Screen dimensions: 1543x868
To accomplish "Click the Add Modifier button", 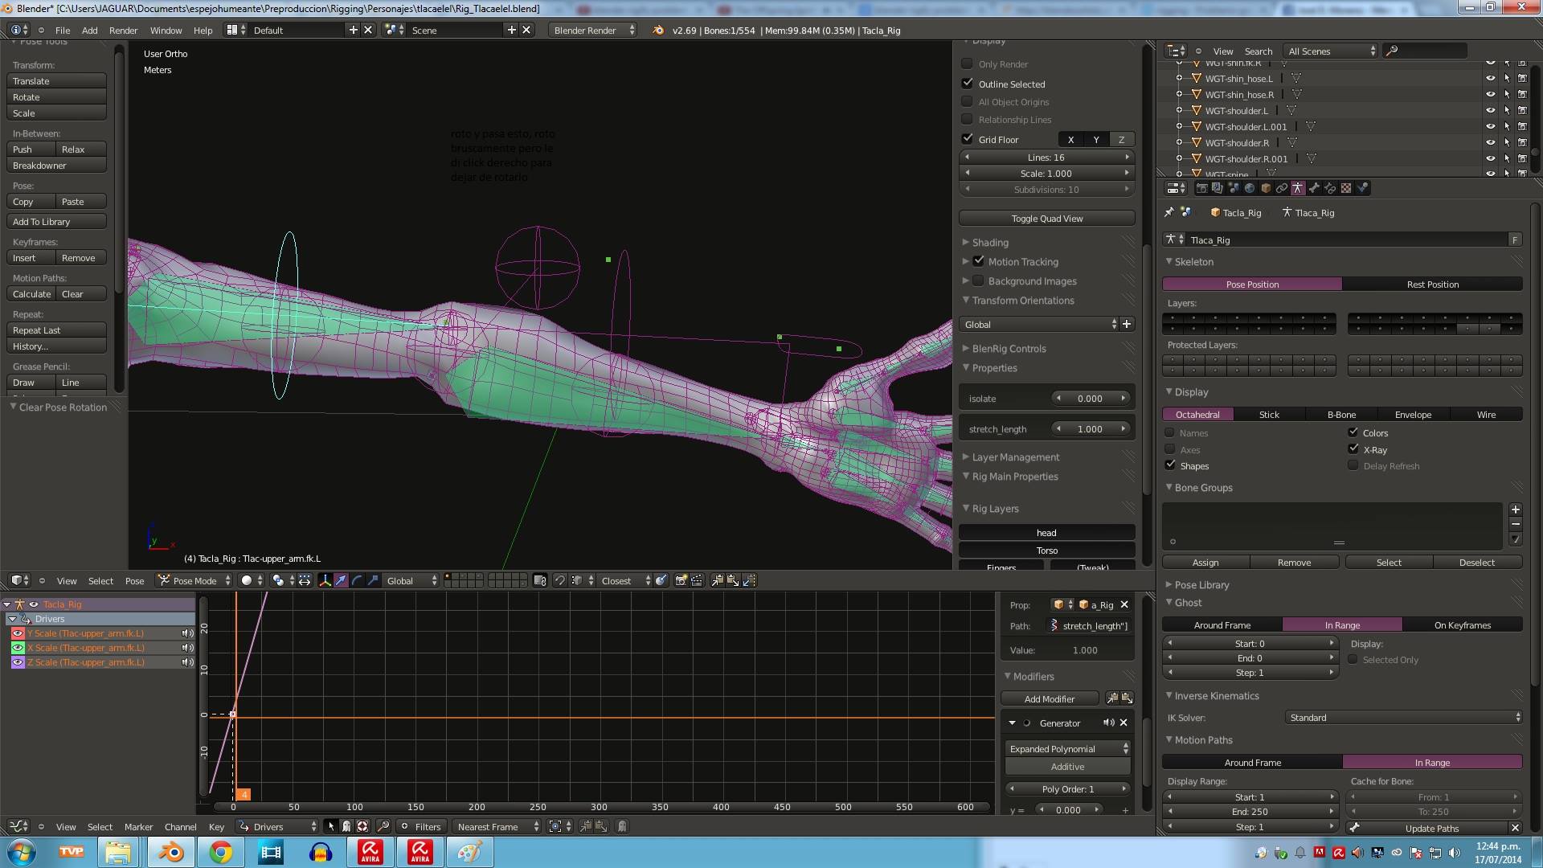I will tap(1050, 698).
